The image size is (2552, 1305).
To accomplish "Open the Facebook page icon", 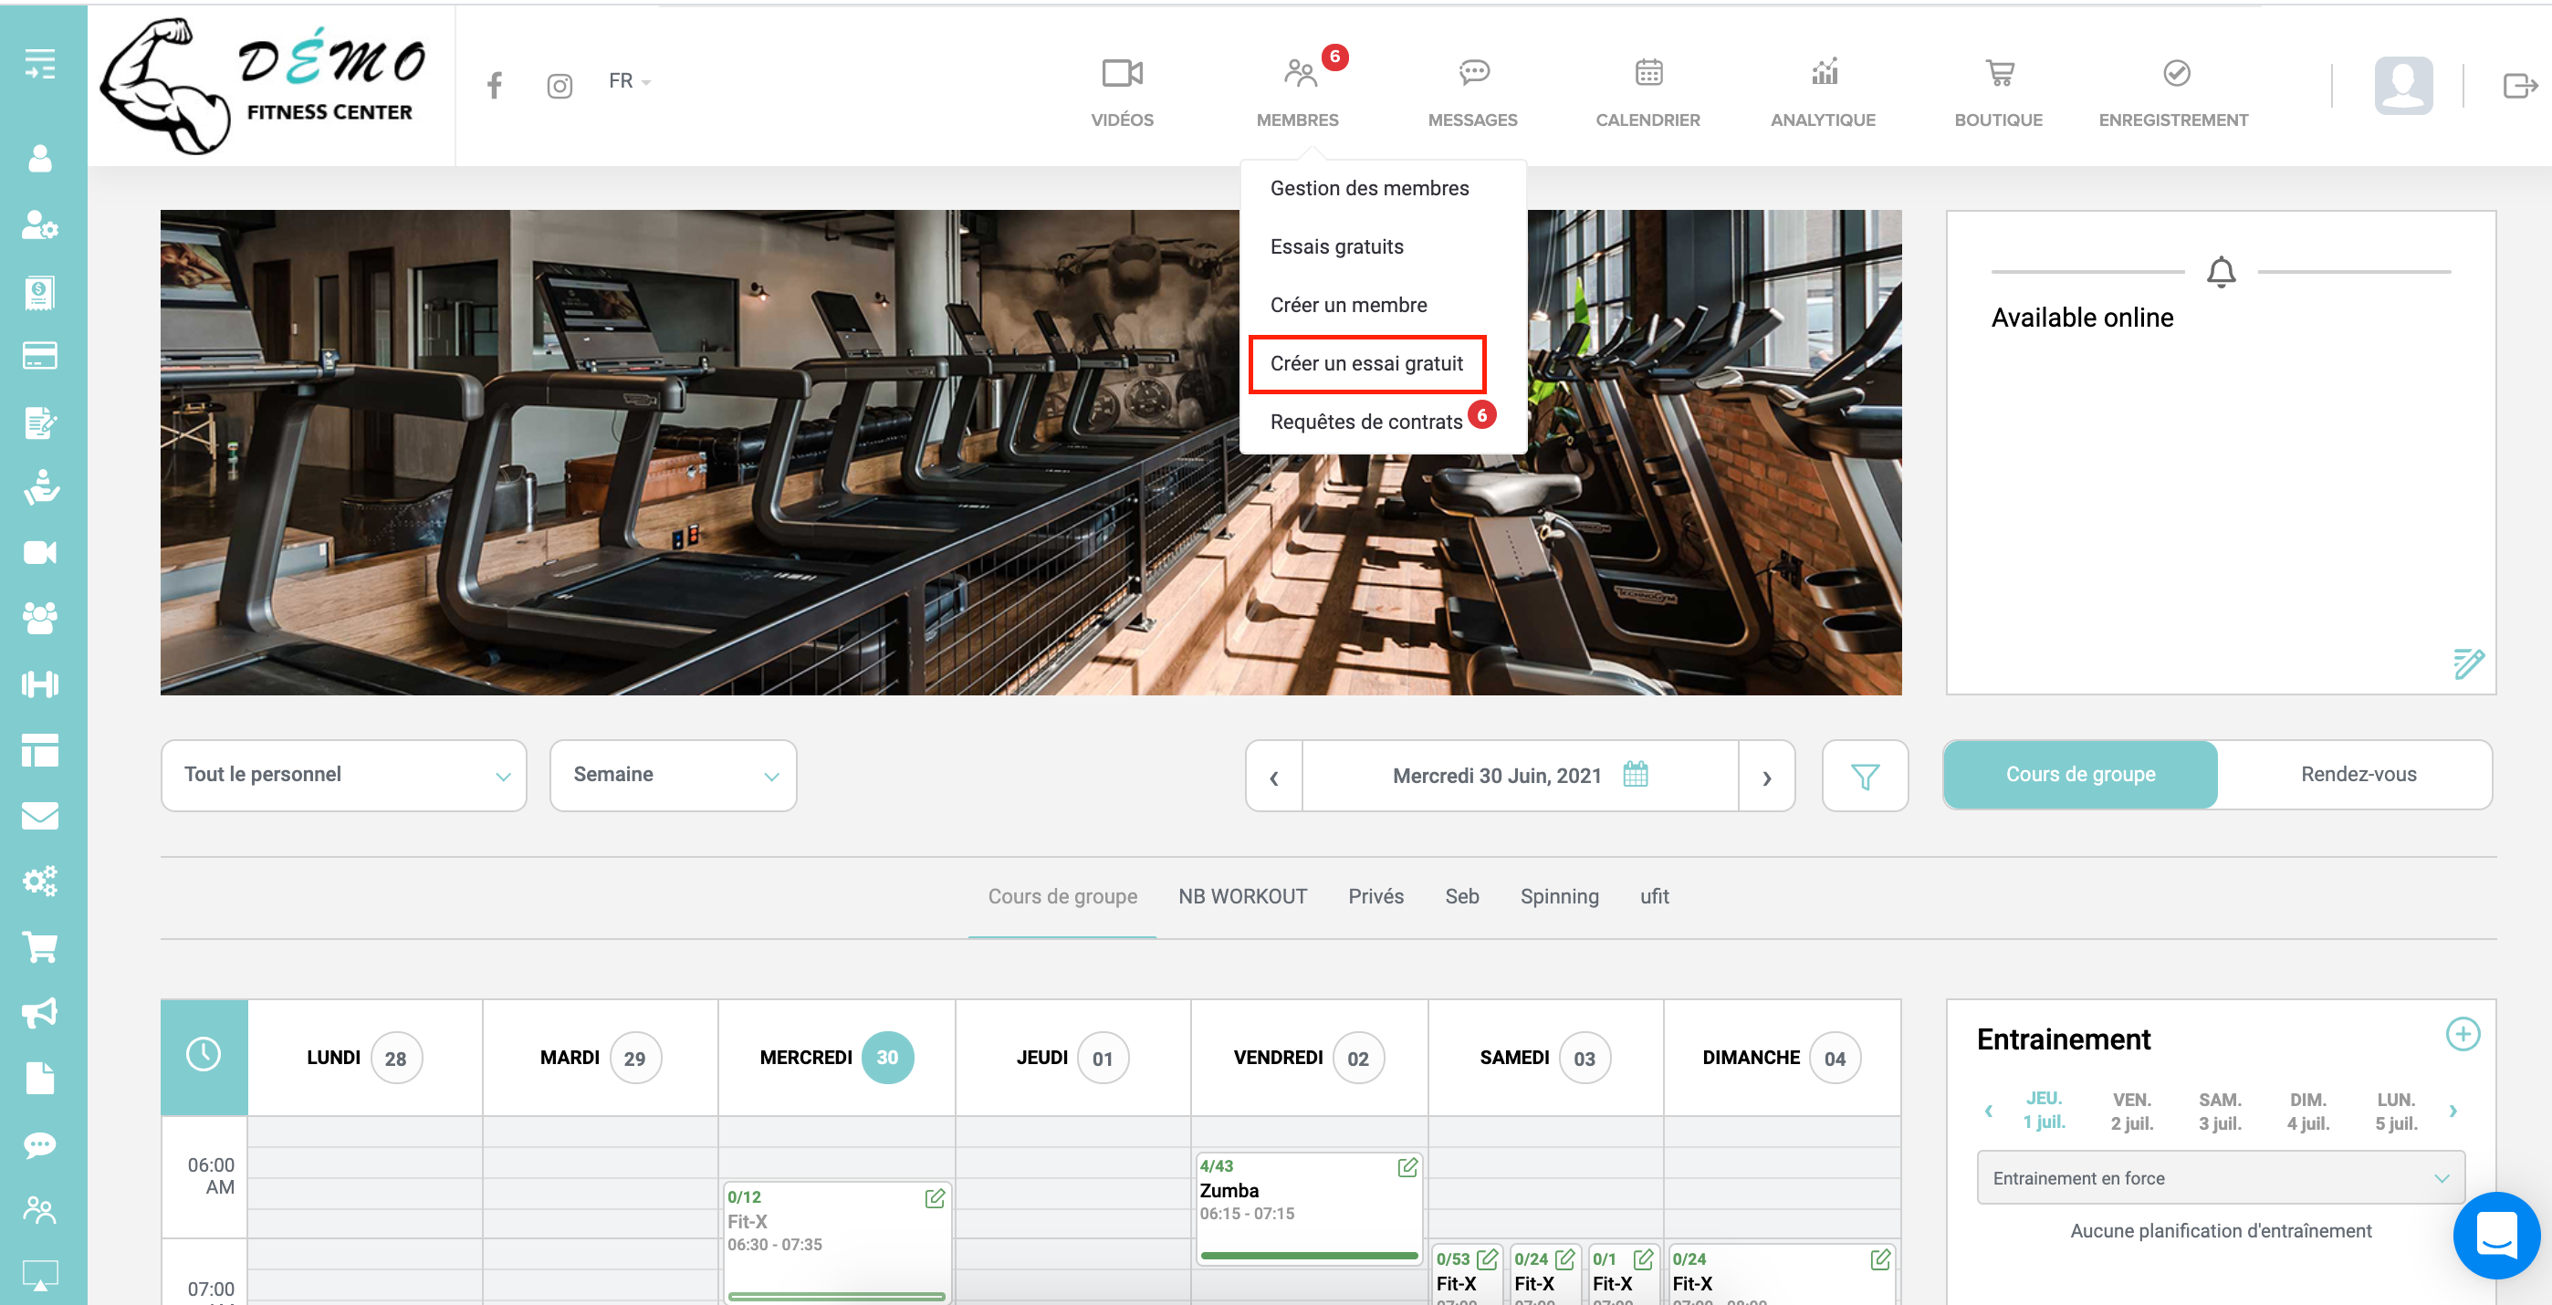I will (x=495, y=85).
